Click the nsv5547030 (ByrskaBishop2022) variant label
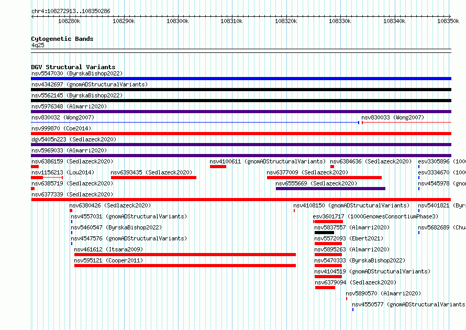 click(x=77, y=73)
